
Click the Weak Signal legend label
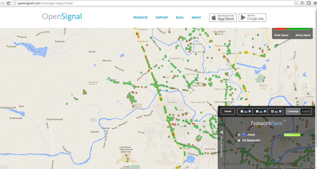click(x=281, y=35)
